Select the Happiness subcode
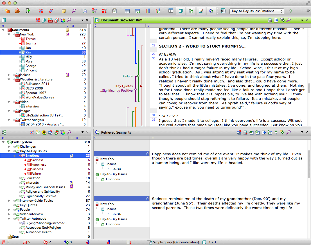Image resolution: width=311 pixels, height=245 pixels. coord(39,165)
